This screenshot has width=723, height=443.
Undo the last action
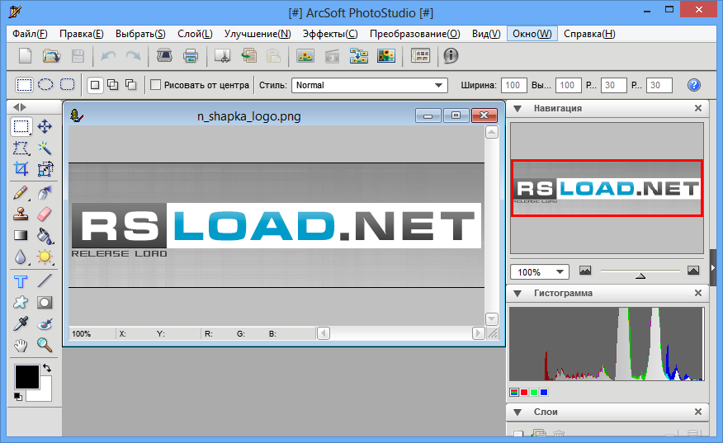click(108, 56)
